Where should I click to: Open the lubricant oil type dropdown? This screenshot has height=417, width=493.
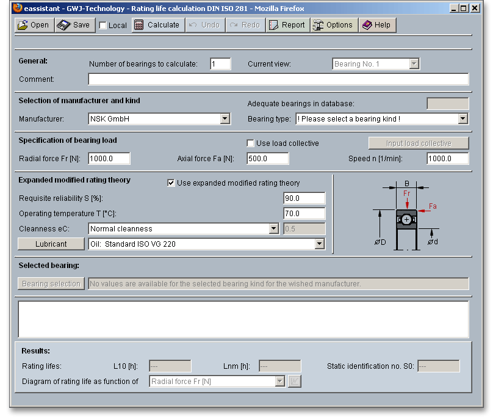(x=318, y=244)
